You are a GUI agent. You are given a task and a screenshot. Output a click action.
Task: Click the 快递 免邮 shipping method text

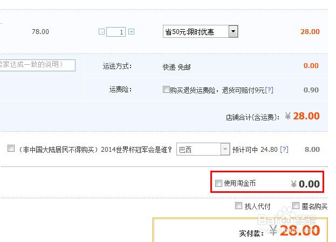[176, 67]
